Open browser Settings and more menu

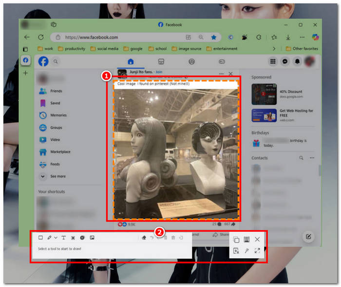point(302,37)
